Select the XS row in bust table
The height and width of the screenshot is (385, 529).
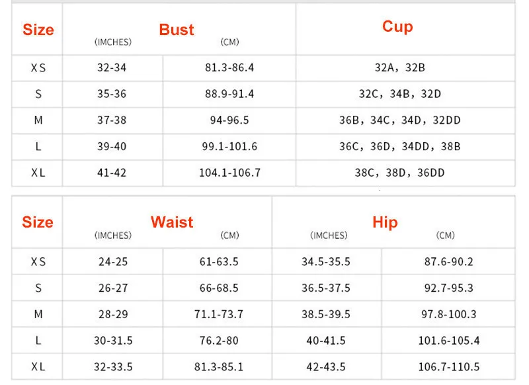point(263,68)
